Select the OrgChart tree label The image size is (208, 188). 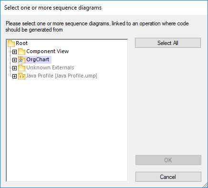pos(38,59)
